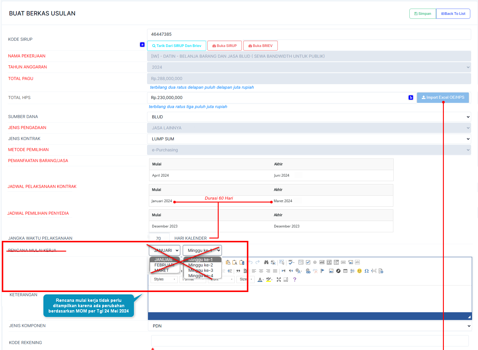The image size is (478, 350).
Task: Click Tarik Dari SIRUP Dan Briev
Action: coord(177,46)
